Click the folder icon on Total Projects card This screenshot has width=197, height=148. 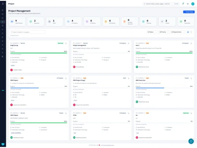click(12, 21)
